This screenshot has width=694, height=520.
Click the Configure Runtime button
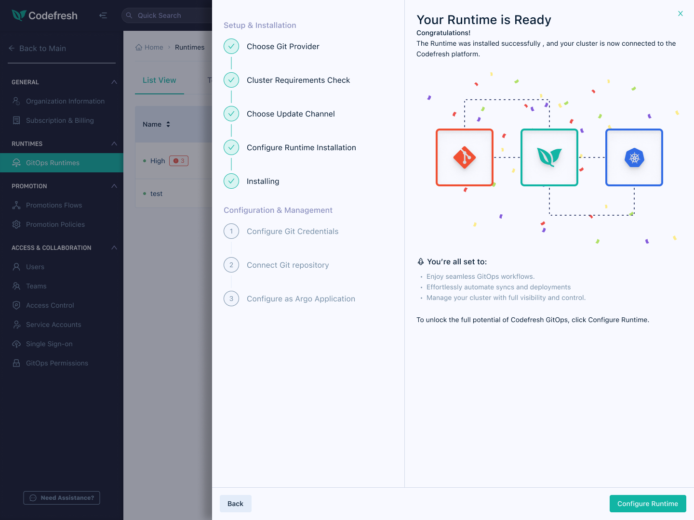click(648, 504)
